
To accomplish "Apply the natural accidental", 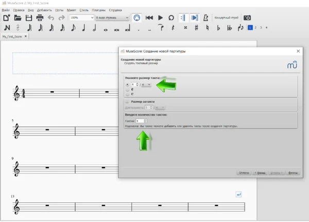I will coord(208,28).
